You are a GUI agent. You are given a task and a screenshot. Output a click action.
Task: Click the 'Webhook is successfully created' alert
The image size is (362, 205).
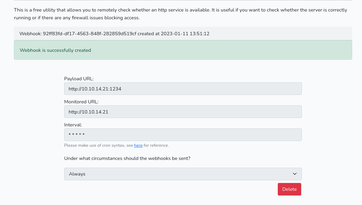coord(183,50)
